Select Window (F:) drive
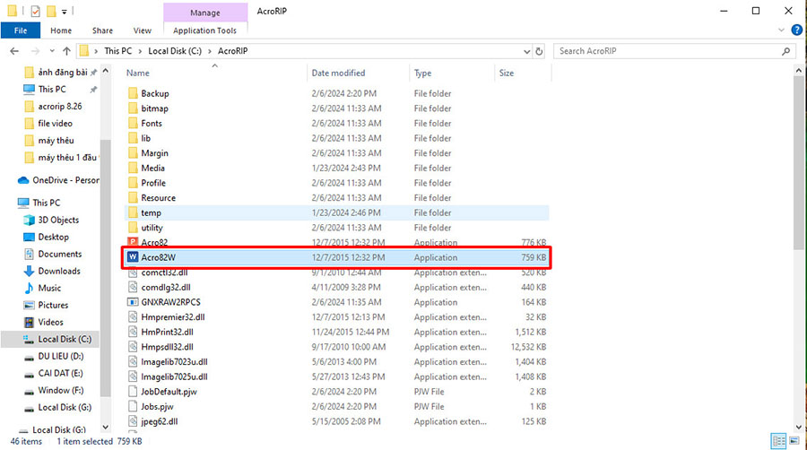807x450 pixels. [61, 390]
